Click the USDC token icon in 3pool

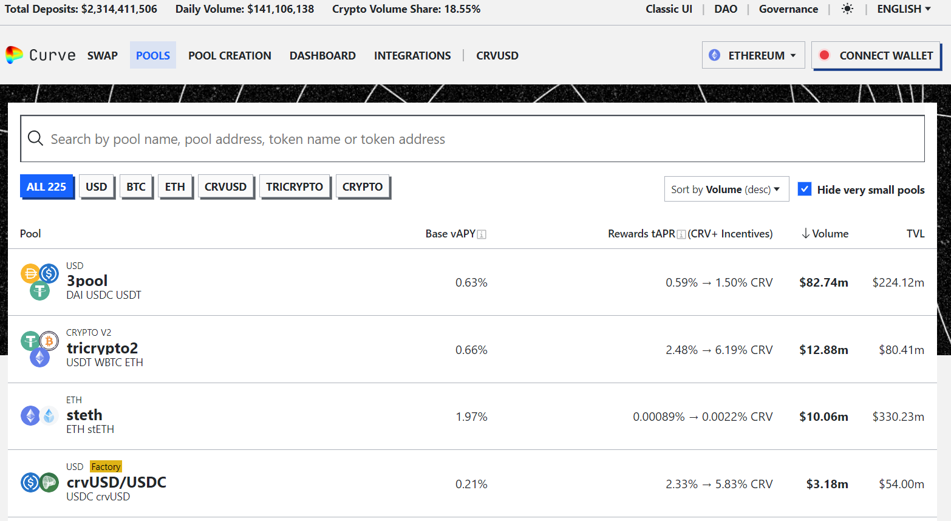click(49, 273)
